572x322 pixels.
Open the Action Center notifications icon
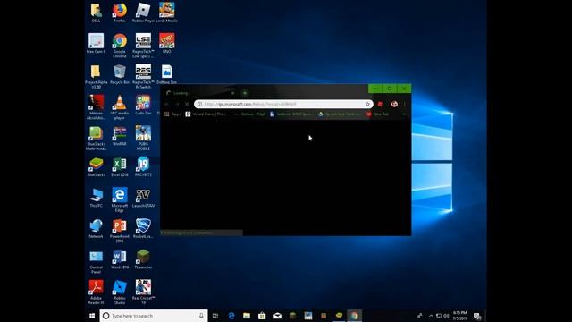click(477, 316)
